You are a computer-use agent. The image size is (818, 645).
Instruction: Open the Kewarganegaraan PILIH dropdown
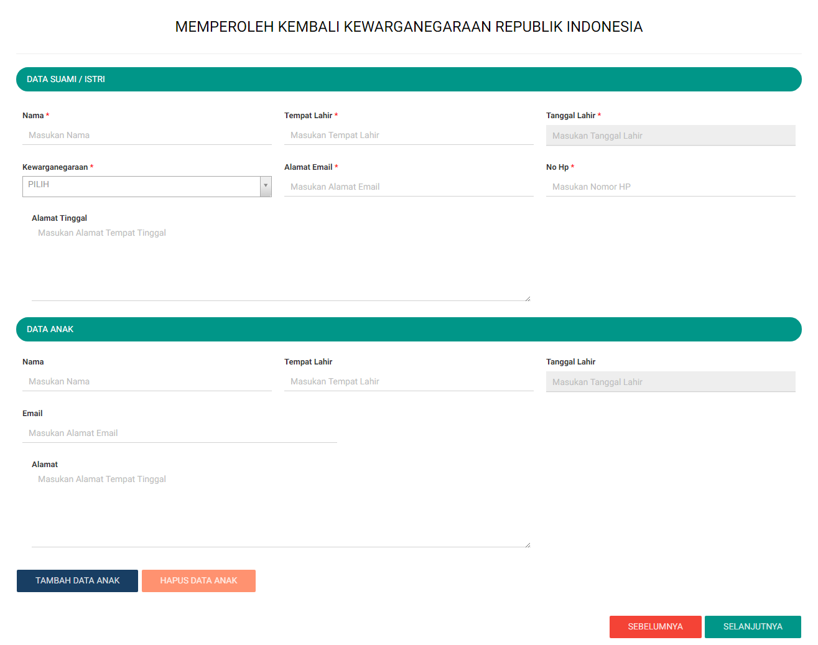141,186
